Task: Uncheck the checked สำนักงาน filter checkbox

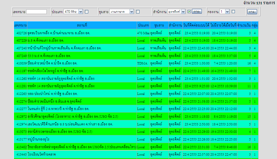Action: point(189,11)
